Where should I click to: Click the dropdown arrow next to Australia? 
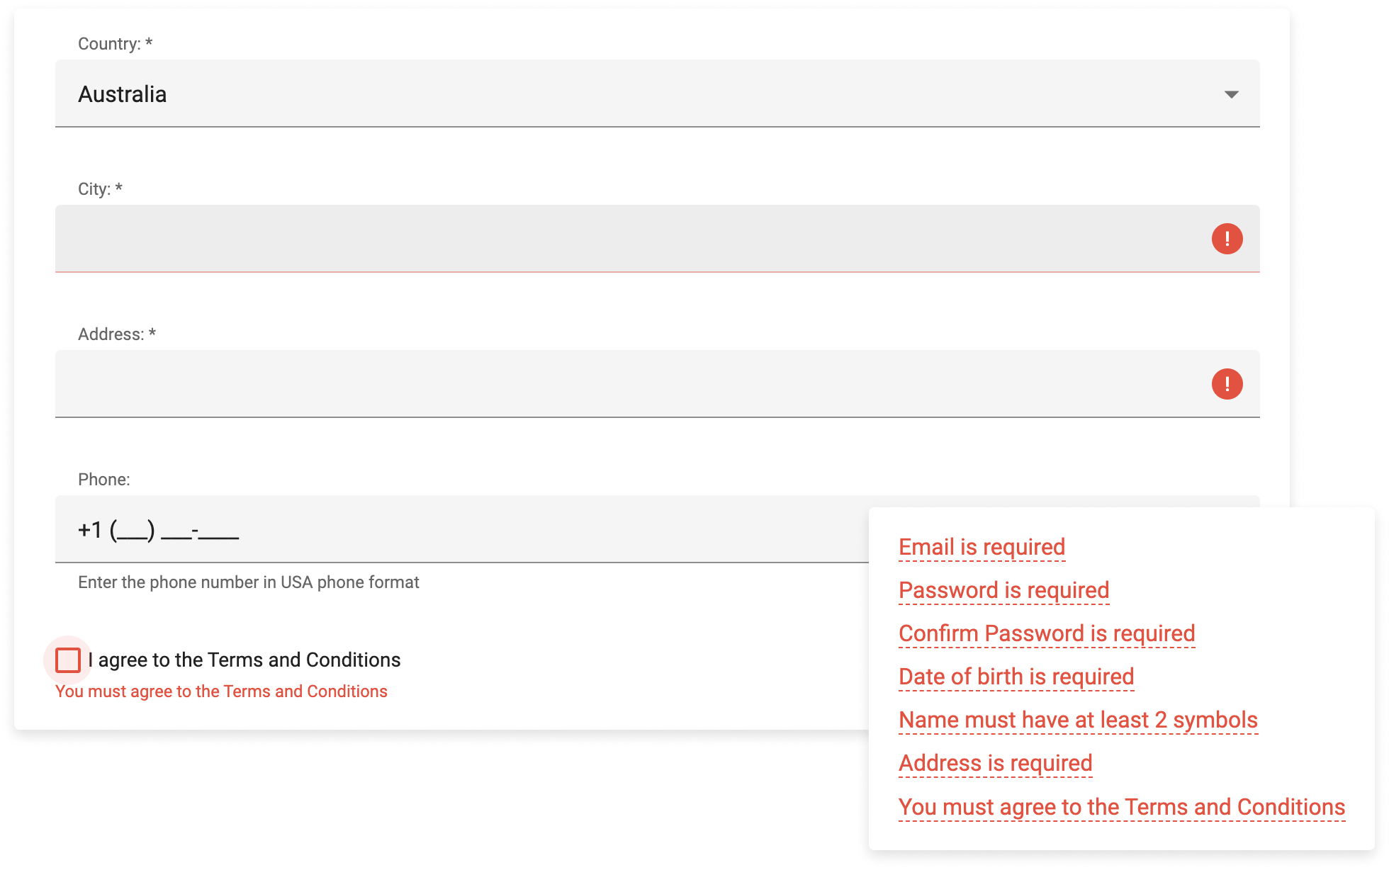coord(1231,93)
